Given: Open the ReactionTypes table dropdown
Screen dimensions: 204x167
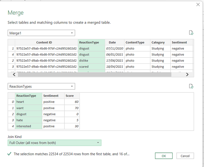Looking at the screenshot, I should pos(41,86).
